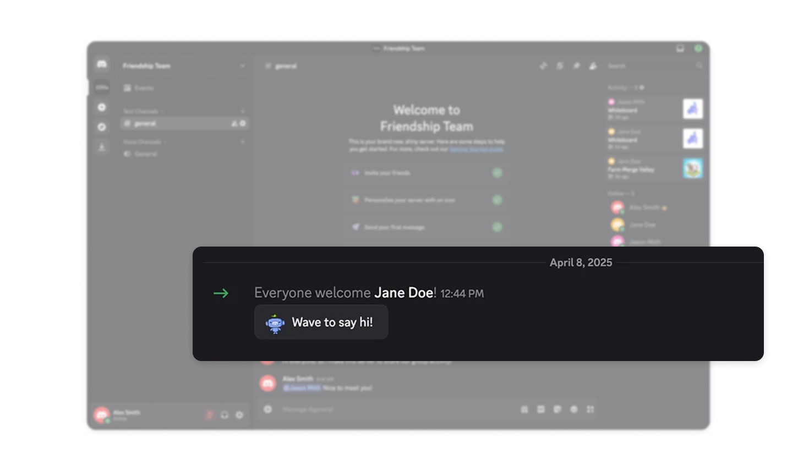Join the General voice channel

pos(184,154)
